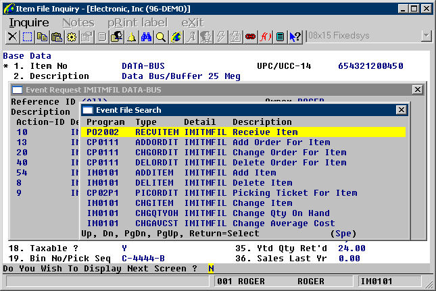Click the greyed bust figure icon
Image resolution: width=436 pixels, height=291 pixels.
(x=205, y=37)
